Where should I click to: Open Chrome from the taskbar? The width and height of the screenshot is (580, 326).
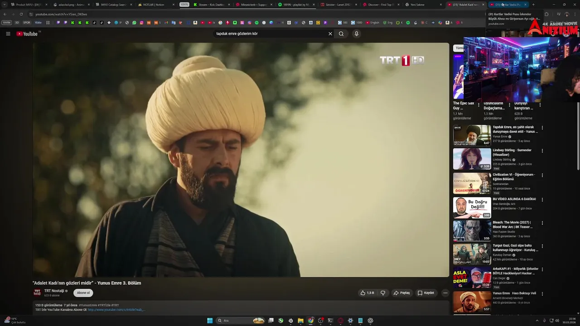[x=310, y=321]
